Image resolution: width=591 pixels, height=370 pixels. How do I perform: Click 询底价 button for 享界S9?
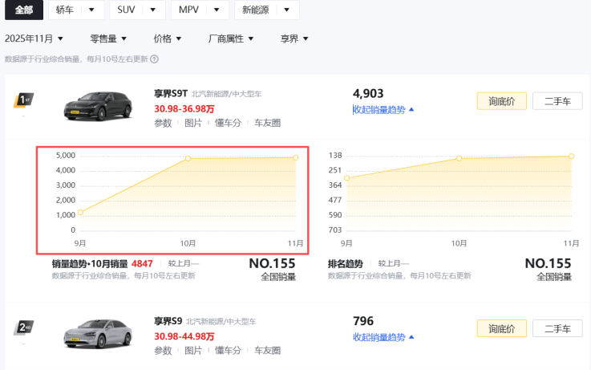pos(502,328)
